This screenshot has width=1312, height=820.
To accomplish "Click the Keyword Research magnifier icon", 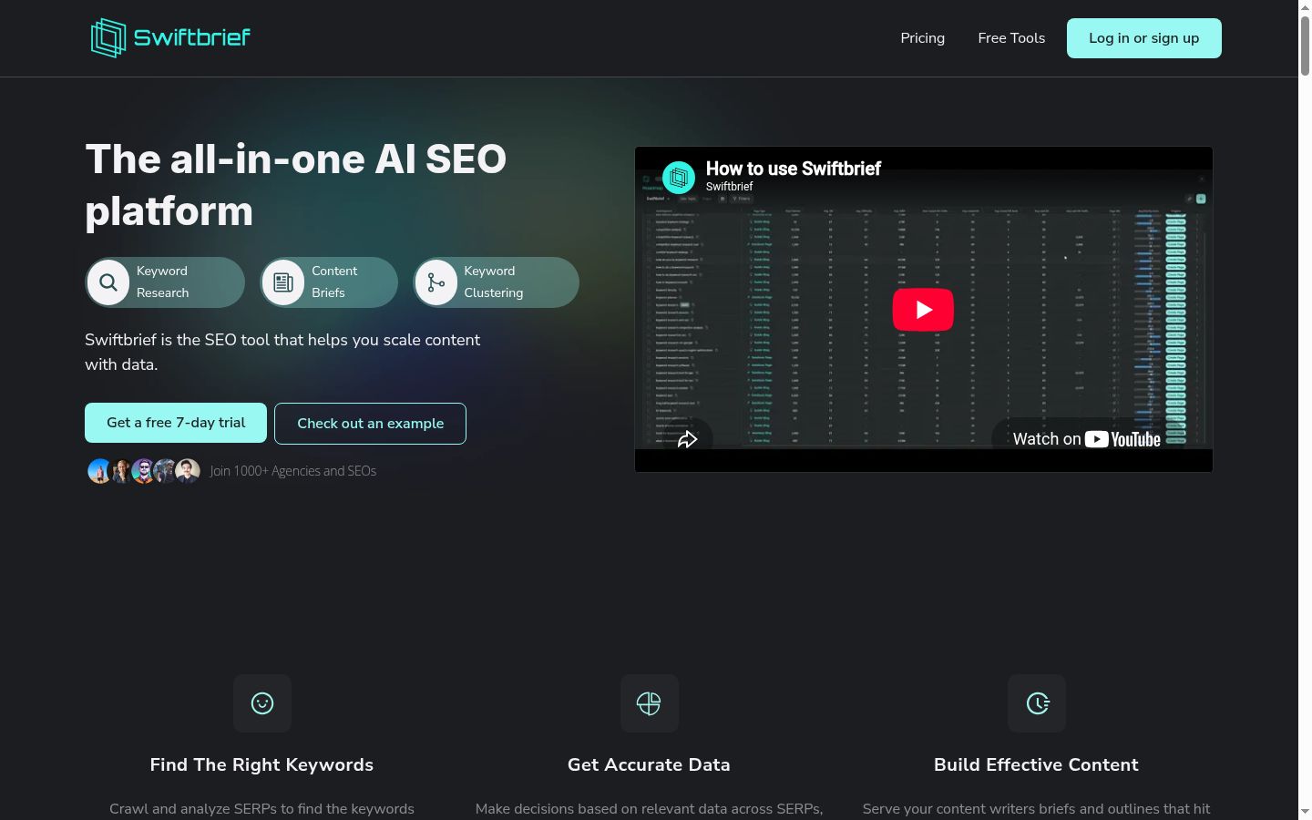I will [x=108, y=282].
